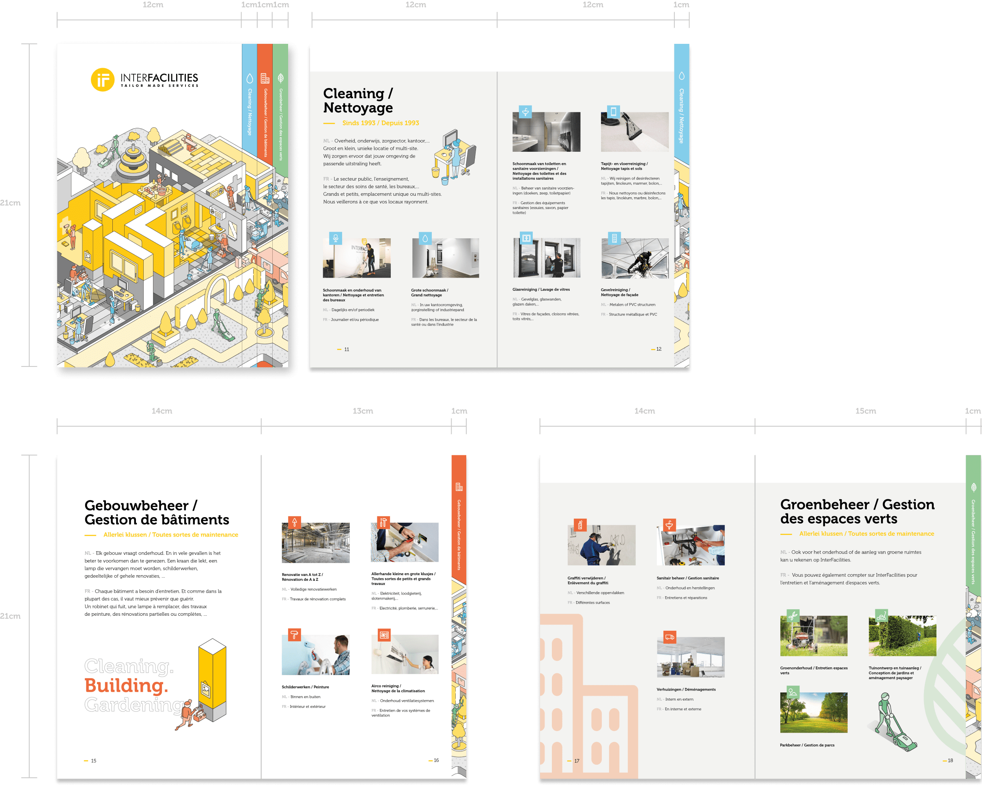Click the blue sanitary icon badge on toilet photo
Viewport: 982px width, 785px height.
click(x=525, y=112)
